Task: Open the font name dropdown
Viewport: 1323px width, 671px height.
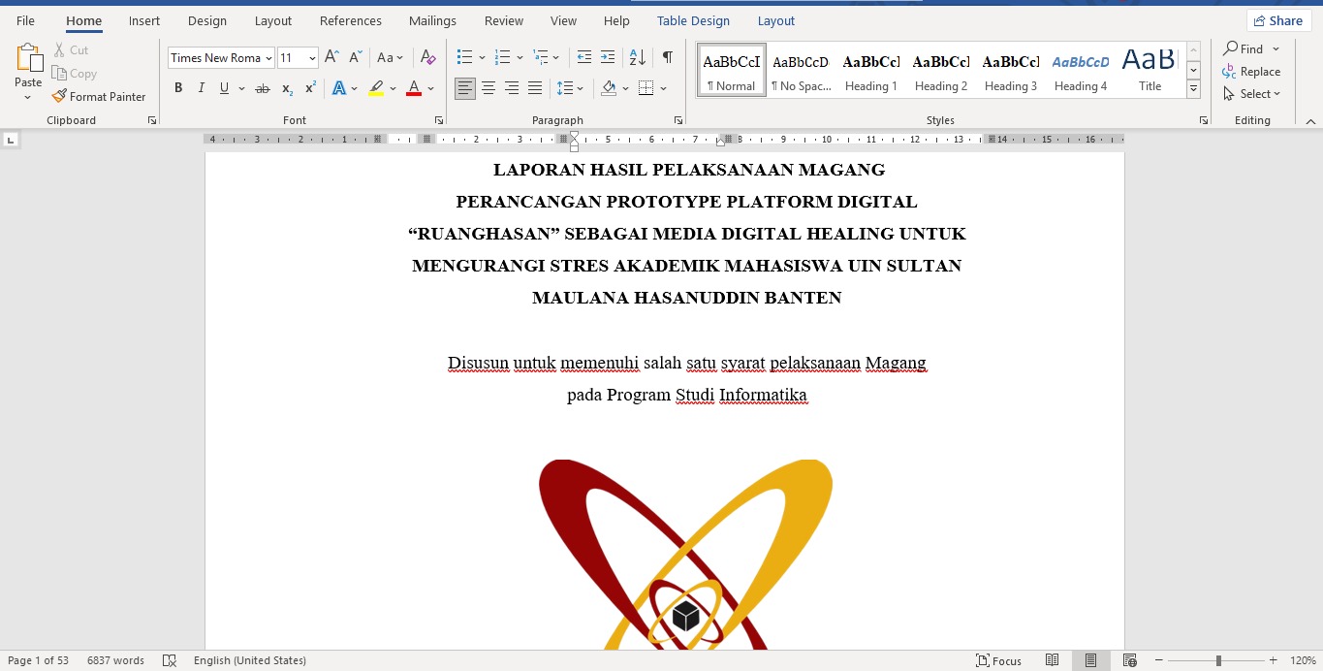Action: tap(268, 58)
